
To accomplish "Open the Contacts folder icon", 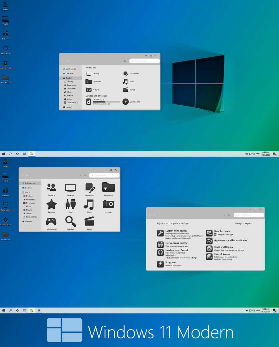I will pos(51,188).
